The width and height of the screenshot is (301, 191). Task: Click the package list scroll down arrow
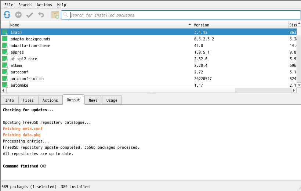pos(299,85)
